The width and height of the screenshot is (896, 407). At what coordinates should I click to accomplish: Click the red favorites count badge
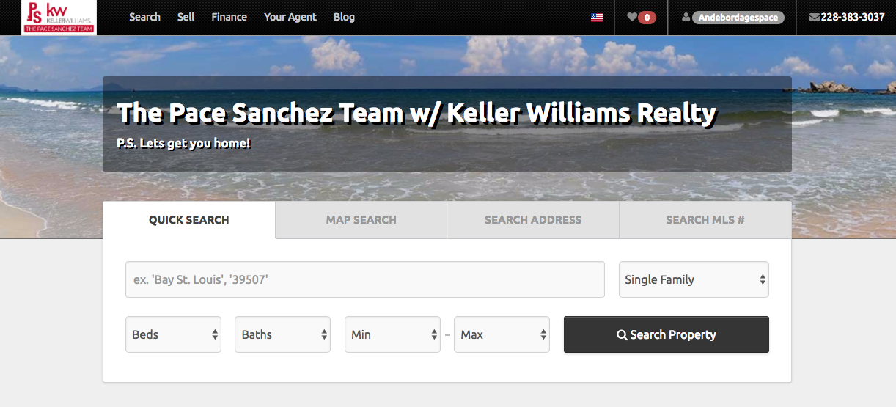tap(647, 18)
